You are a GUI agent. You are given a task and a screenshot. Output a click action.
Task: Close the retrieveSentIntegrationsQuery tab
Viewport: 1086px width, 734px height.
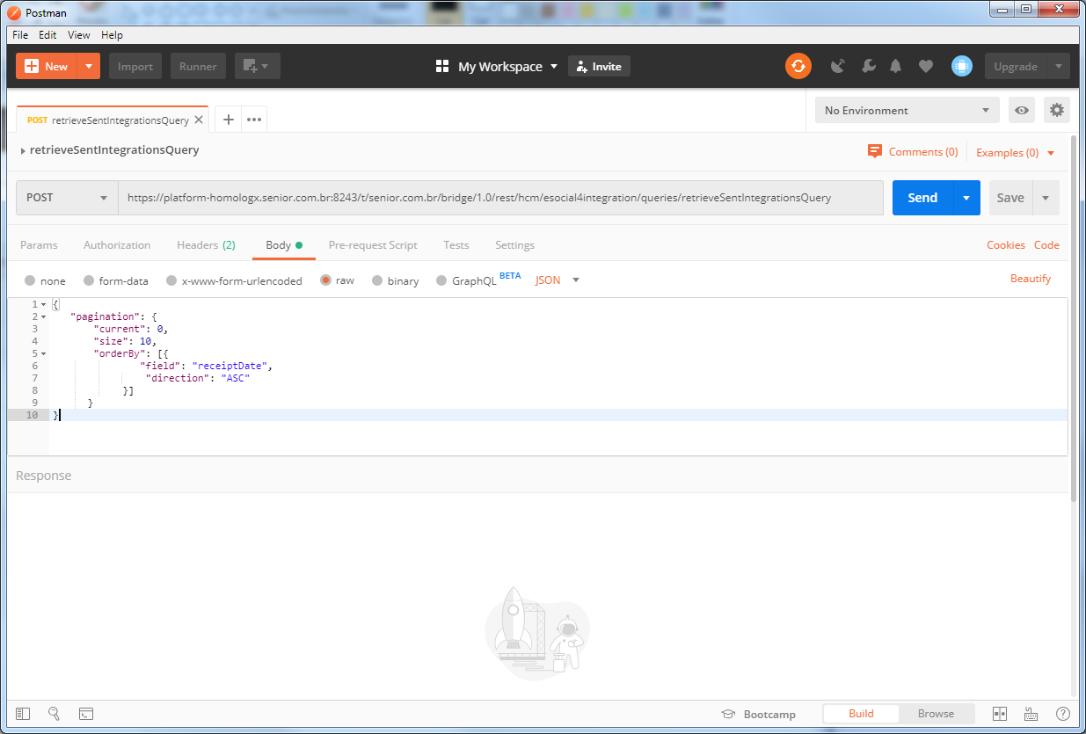[x=199, y=120]
